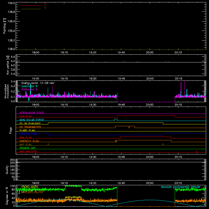Image resolution: width=209 pixels, height=209 pixels.
Task: Click the 20:15 label below Roll period plot
Action: 178,79
